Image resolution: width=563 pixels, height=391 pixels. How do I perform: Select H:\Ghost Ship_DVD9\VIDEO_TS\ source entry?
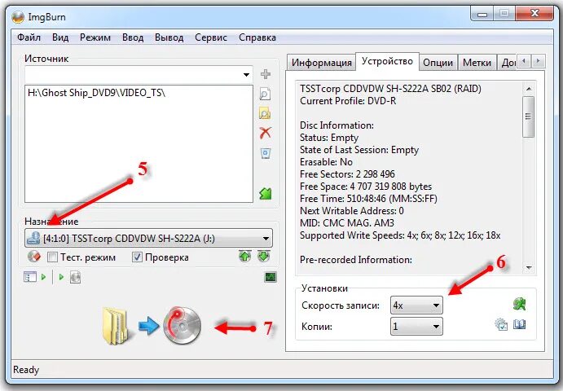coord(97,93)
